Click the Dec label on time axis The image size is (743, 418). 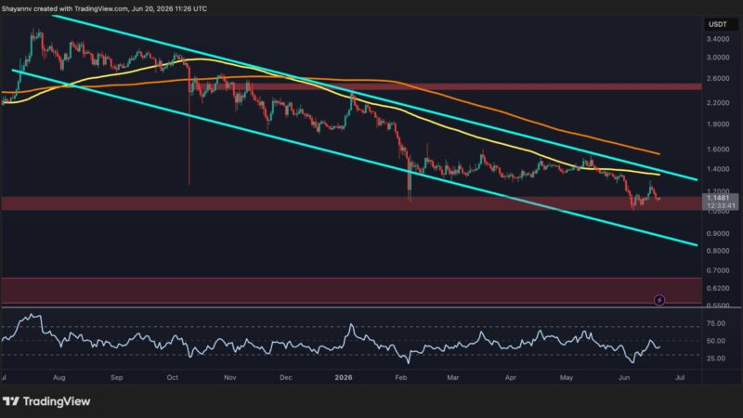coord(286,378)
